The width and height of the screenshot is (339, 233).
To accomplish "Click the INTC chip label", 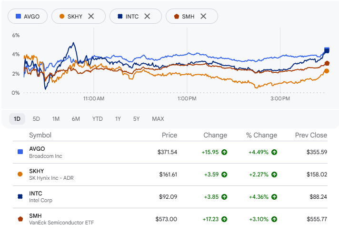I will 132,17.
